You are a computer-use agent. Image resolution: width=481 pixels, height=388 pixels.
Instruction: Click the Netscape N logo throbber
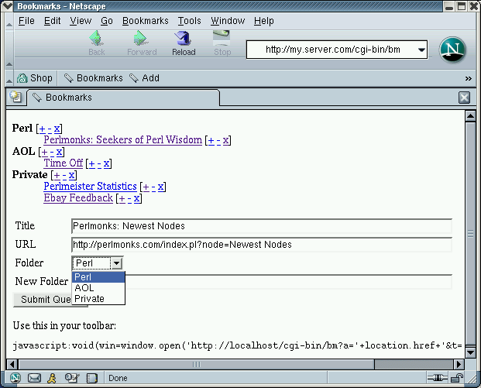pos(452,50)
